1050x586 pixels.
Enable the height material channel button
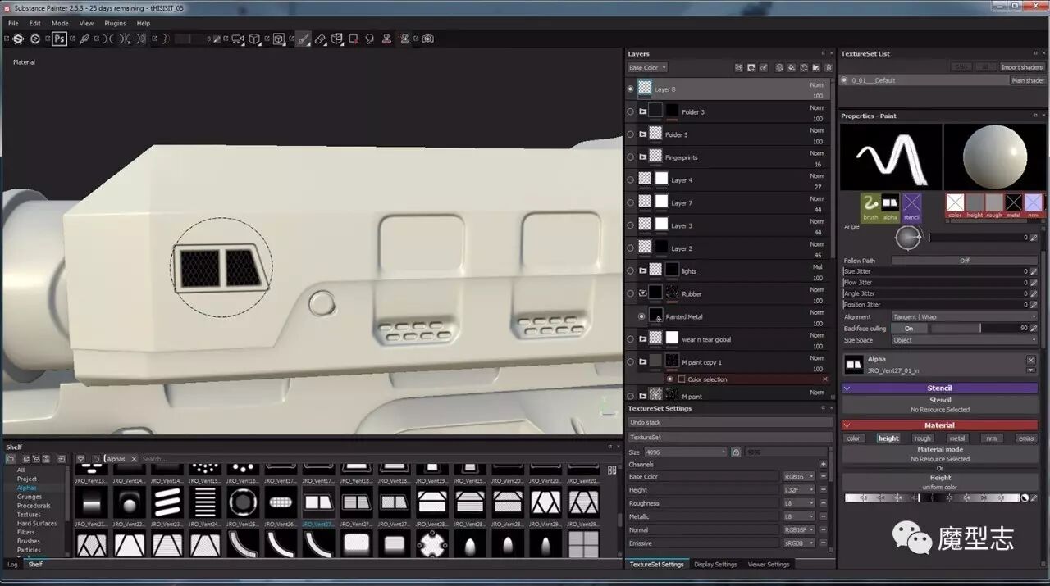pos(888,438)
